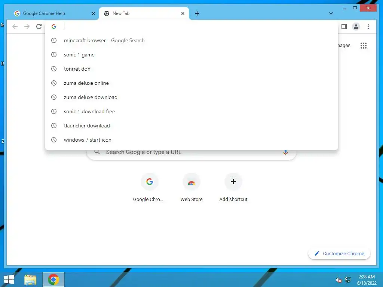Viewport: 383px width, 287px height.
Task: Open the Windows Start button
Action: pyautogui.click(x=9, y=280)
